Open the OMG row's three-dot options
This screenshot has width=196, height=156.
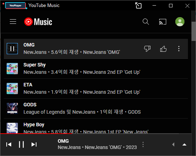pyautogui.click(x=179, y=49)
